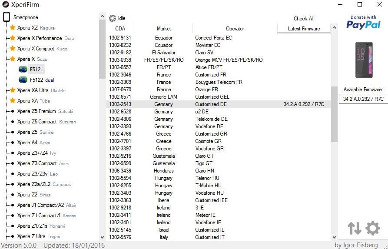
Task: Click the up-down arrows transfer icon
Action: pos(355,228)
